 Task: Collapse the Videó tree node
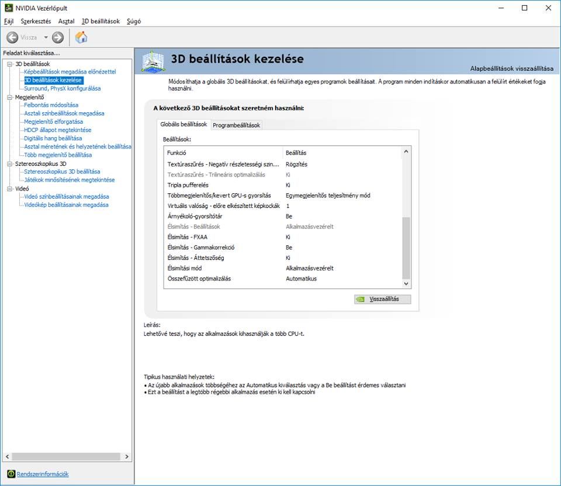tap(10, 189)
